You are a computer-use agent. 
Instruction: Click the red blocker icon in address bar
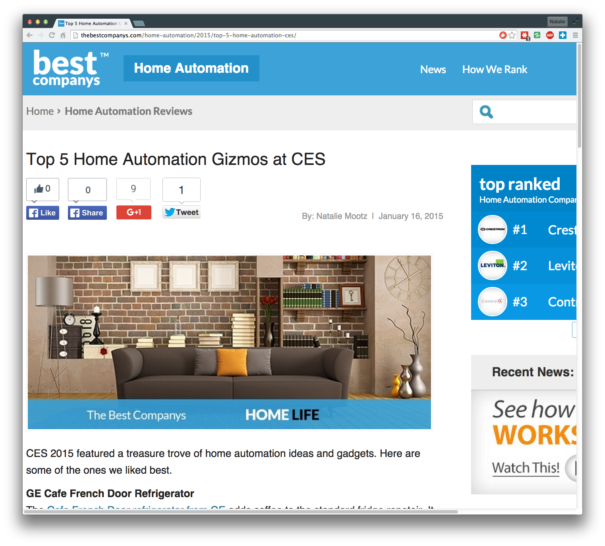click(503, 35)
